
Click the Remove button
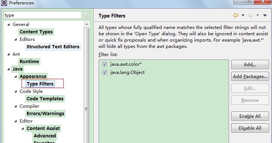coord(250,100)
